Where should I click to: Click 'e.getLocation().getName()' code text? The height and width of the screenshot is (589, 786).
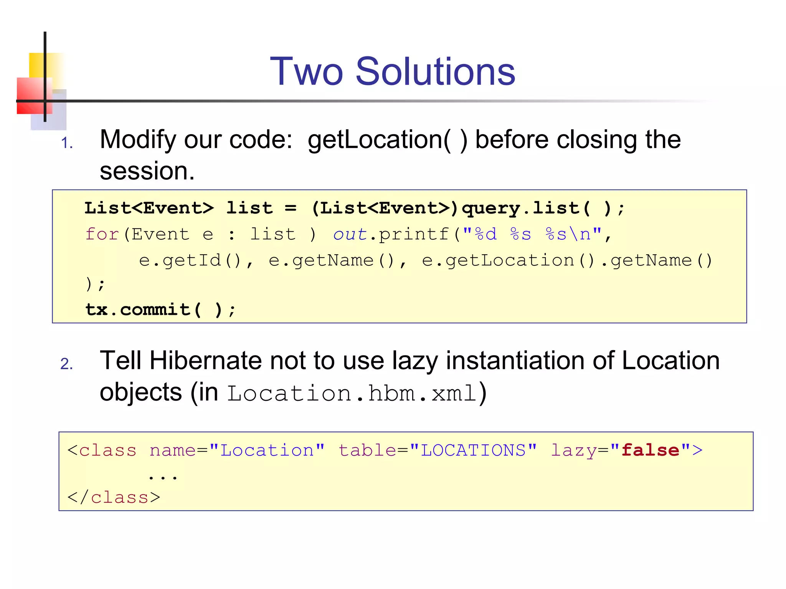click(567, 261)
